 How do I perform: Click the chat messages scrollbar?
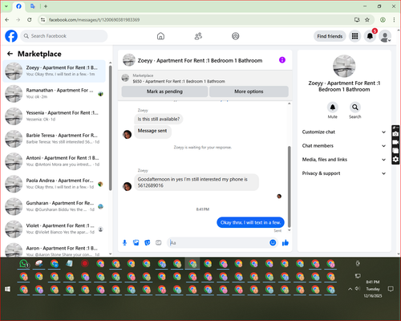click(x=290, y=186)
